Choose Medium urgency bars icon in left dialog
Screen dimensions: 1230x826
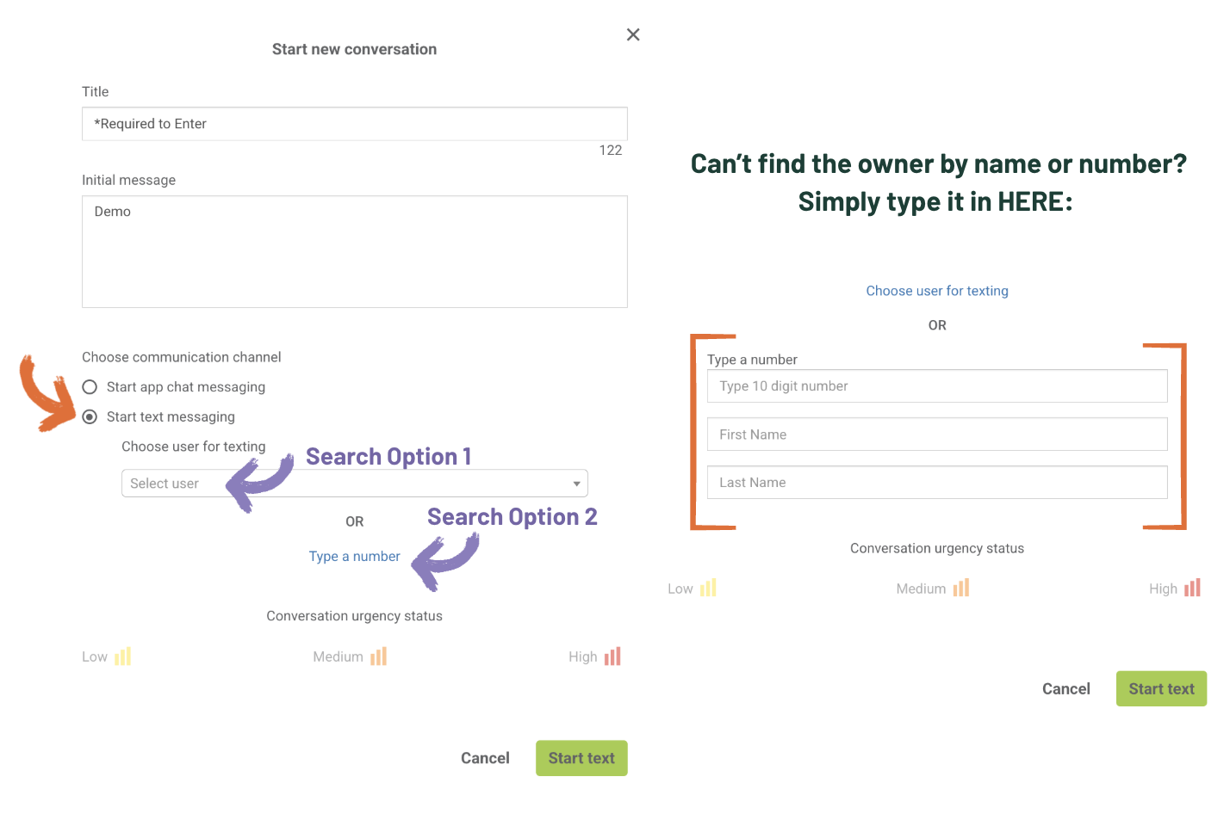379,656
